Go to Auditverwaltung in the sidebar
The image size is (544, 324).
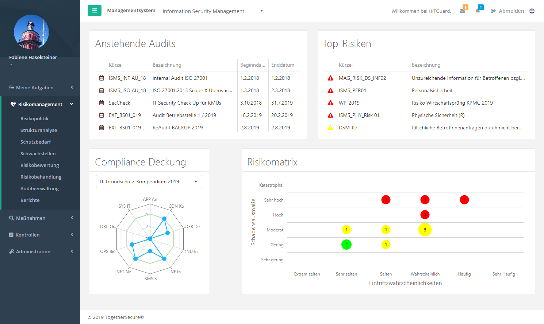click(x=39, y=188)
